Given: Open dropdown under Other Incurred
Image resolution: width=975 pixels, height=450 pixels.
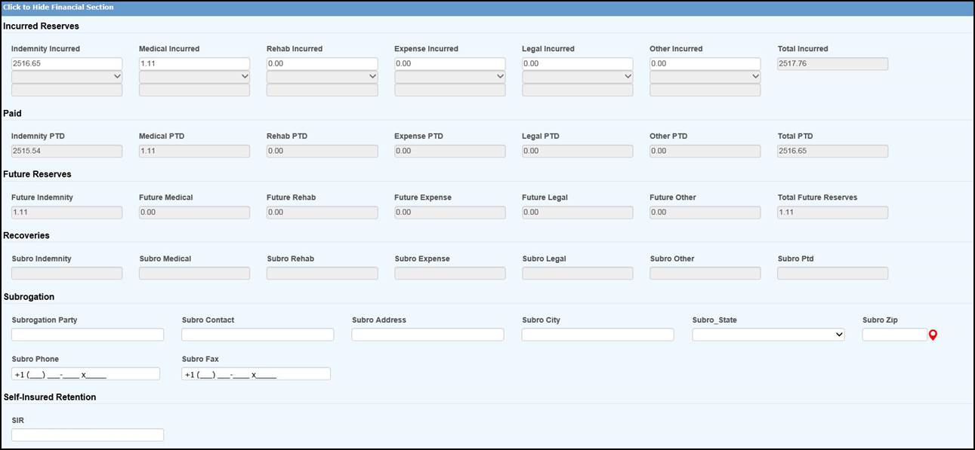Looking at the screenshot, I should [x=705, y=77].
